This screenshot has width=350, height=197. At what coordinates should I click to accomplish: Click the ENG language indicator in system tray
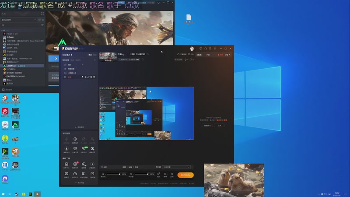click(329, 194)
